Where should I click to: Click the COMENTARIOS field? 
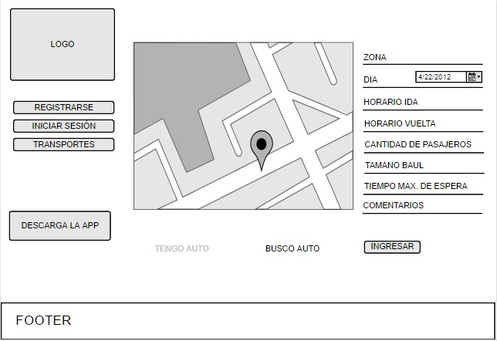point(422,206)
